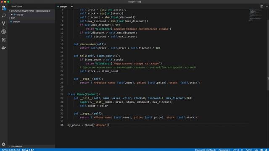269x151 pixels.
Task: Change the Python 3.6.6 64-bit interpreter
Action: [x=11, y=150]
